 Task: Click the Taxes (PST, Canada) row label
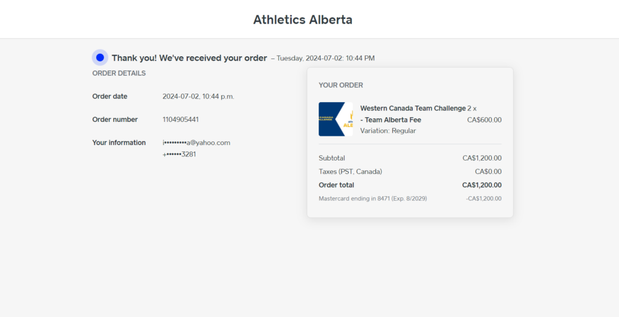[350, 171]
